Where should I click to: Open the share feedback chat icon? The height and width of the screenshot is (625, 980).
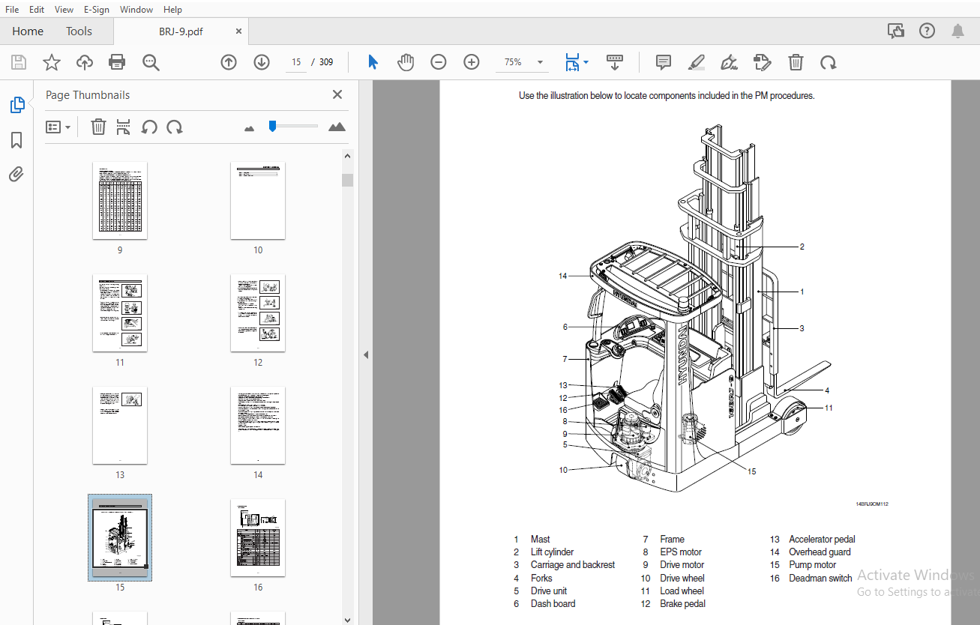pos(895,31)
